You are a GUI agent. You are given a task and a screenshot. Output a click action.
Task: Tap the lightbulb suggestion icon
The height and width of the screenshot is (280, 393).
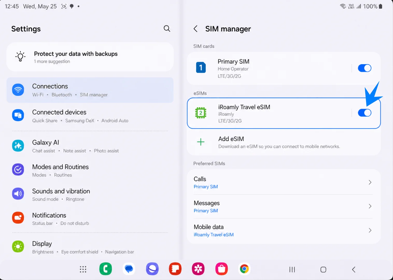pos(20,56)
